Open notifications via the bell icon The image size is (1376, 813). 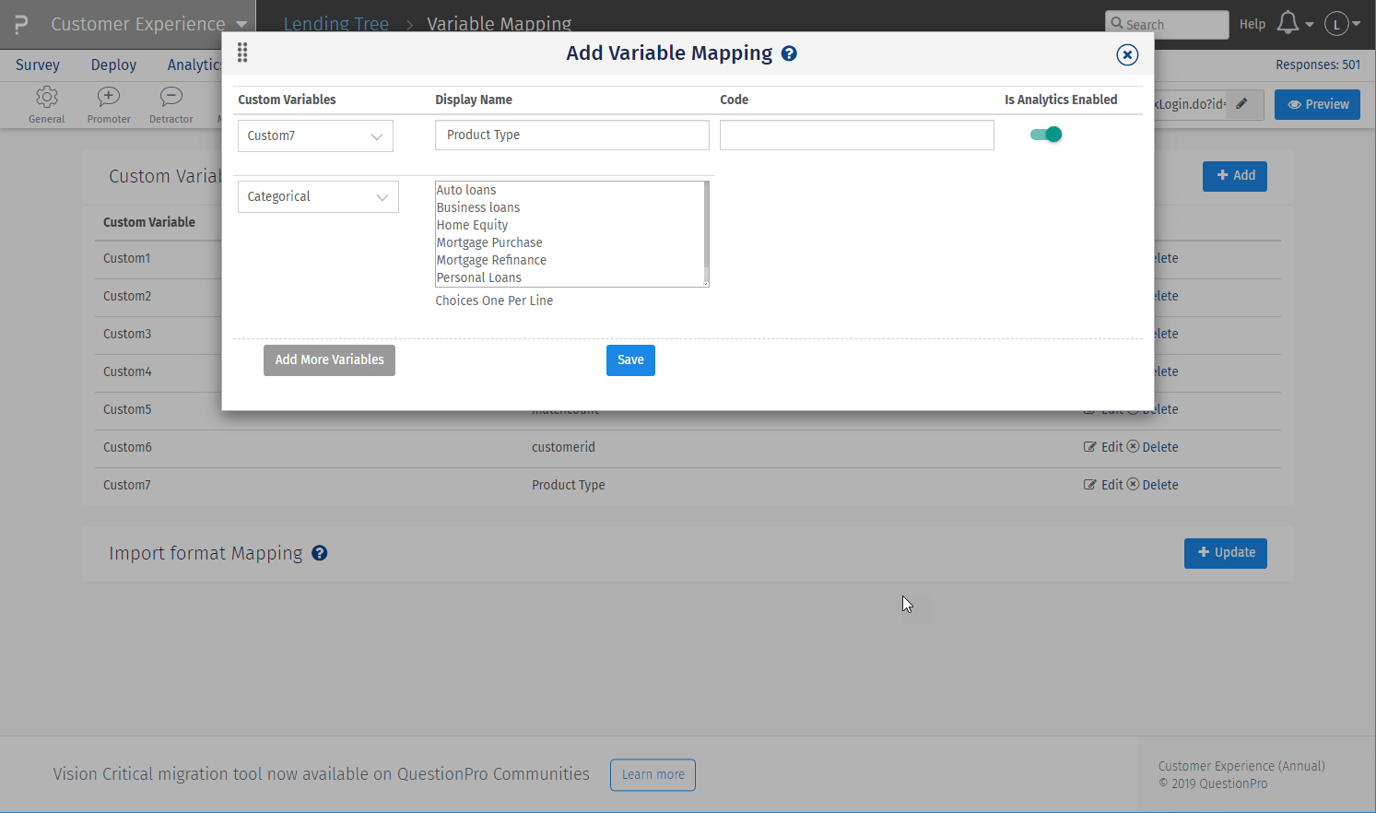tap(1288, 23)
